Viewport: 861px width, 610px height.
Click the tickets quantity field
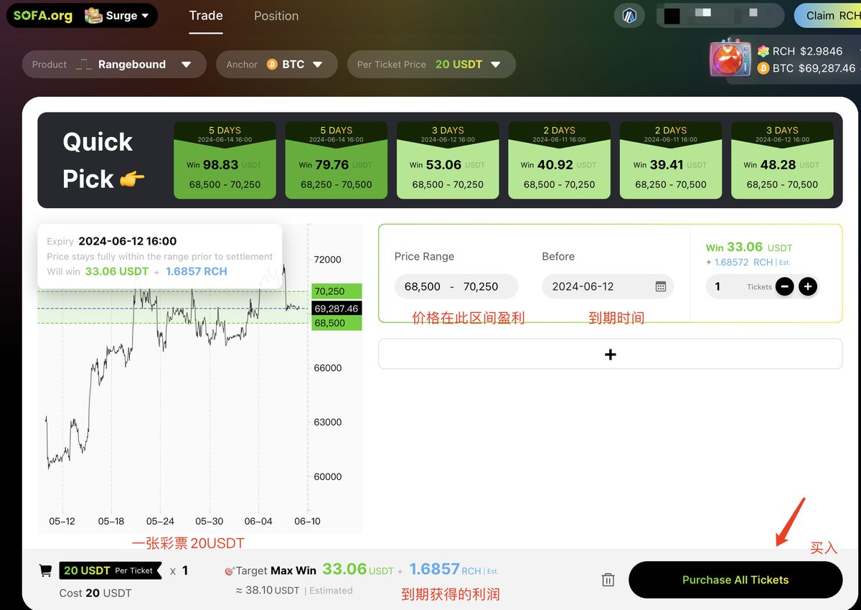pos(740,286)
